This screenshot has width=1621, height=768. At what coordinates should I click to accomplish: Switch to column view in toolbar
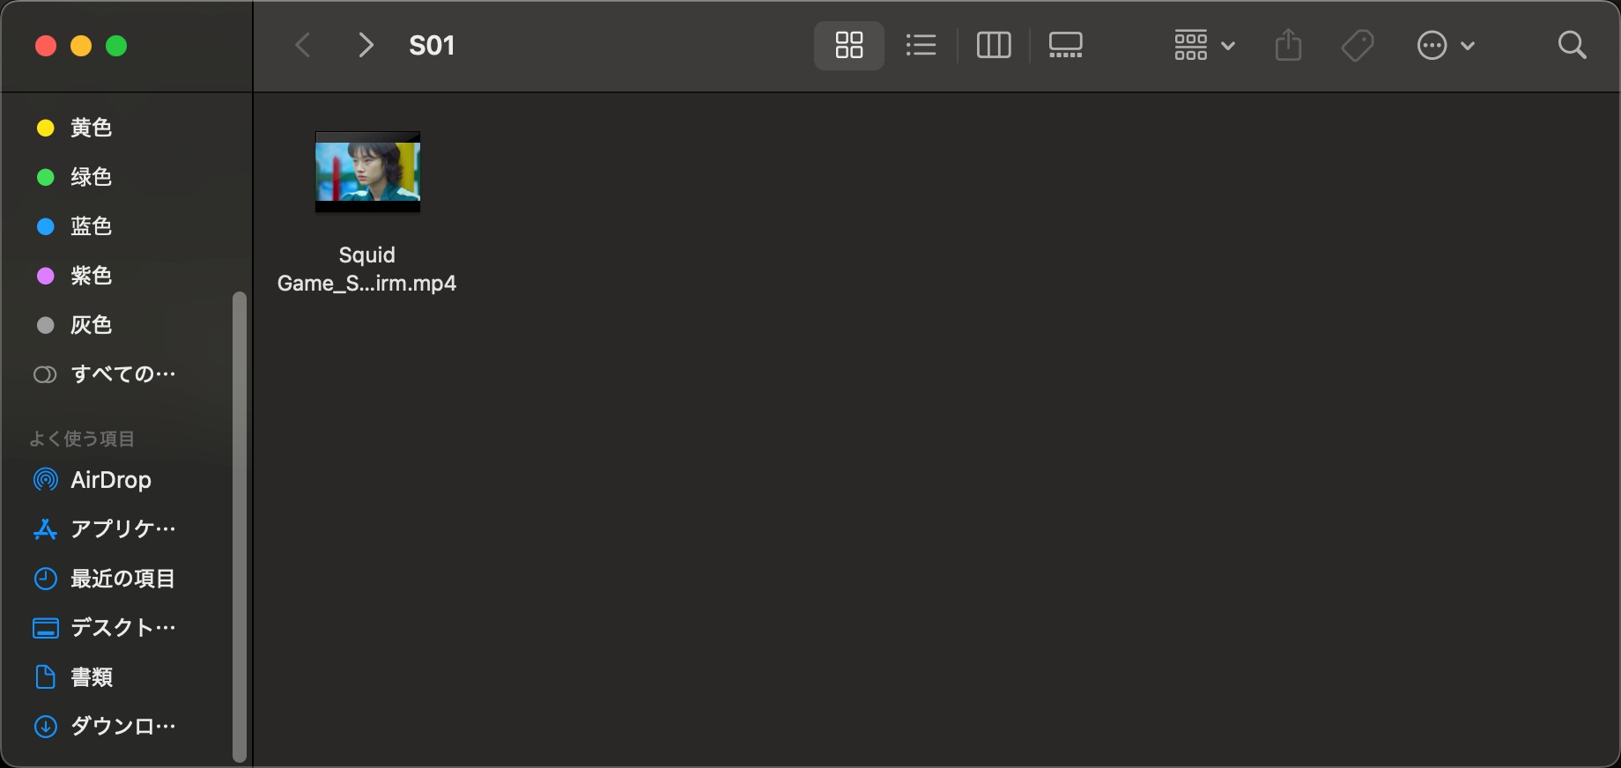pos(993,45)
